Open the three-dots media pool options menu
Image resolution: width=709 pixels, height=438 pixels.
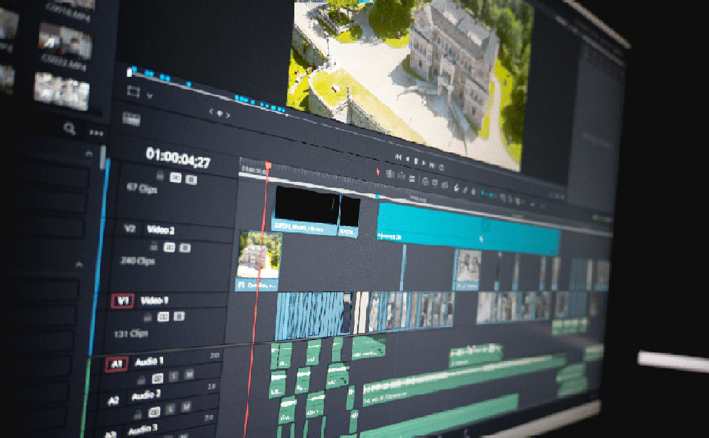pos(96,133)
